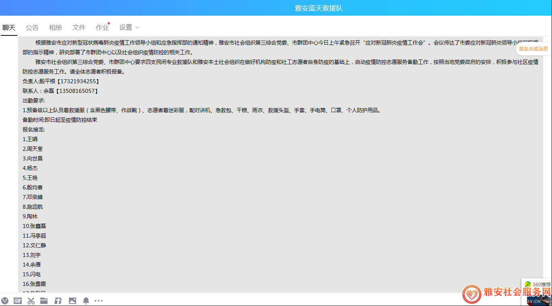This screenshot has height=306, width=552.
Task: Start a screenshot with the scissors icon
Action: [x=31, y=300]
